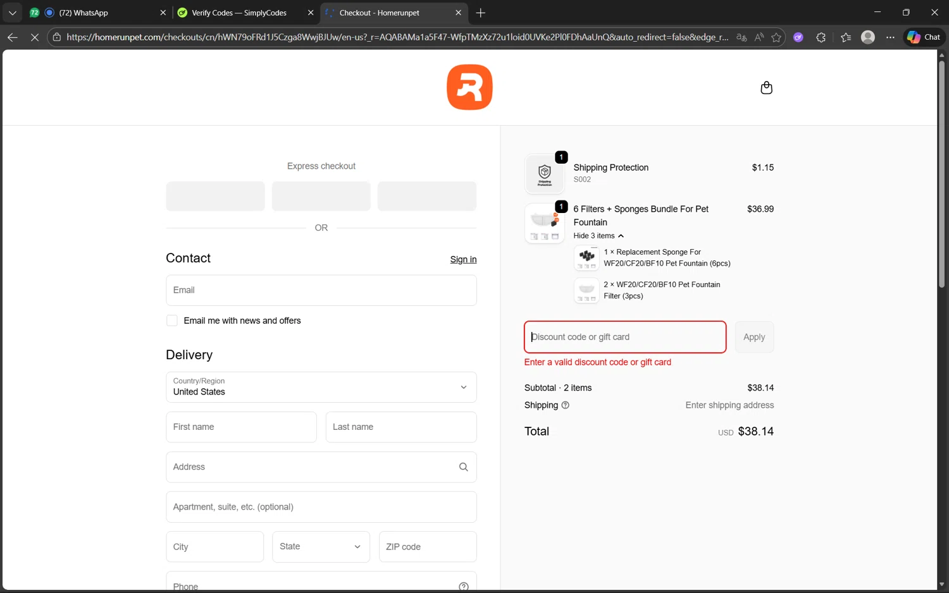
Task: Click the S002 product code text
Action: coord(582,180)
